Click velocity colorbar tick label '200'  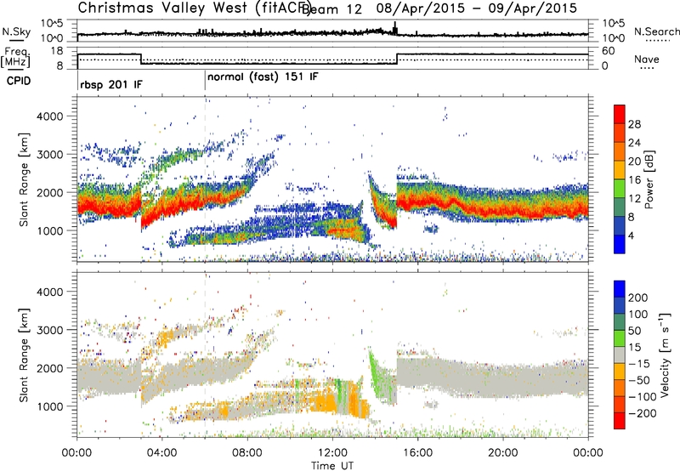tap(638, 298)
